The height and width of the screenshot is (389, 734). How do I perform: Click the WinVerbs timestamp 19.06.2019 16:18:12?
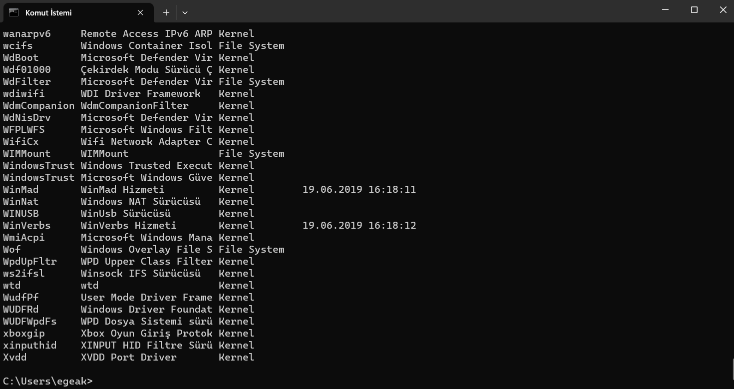(x=359, y=226)
